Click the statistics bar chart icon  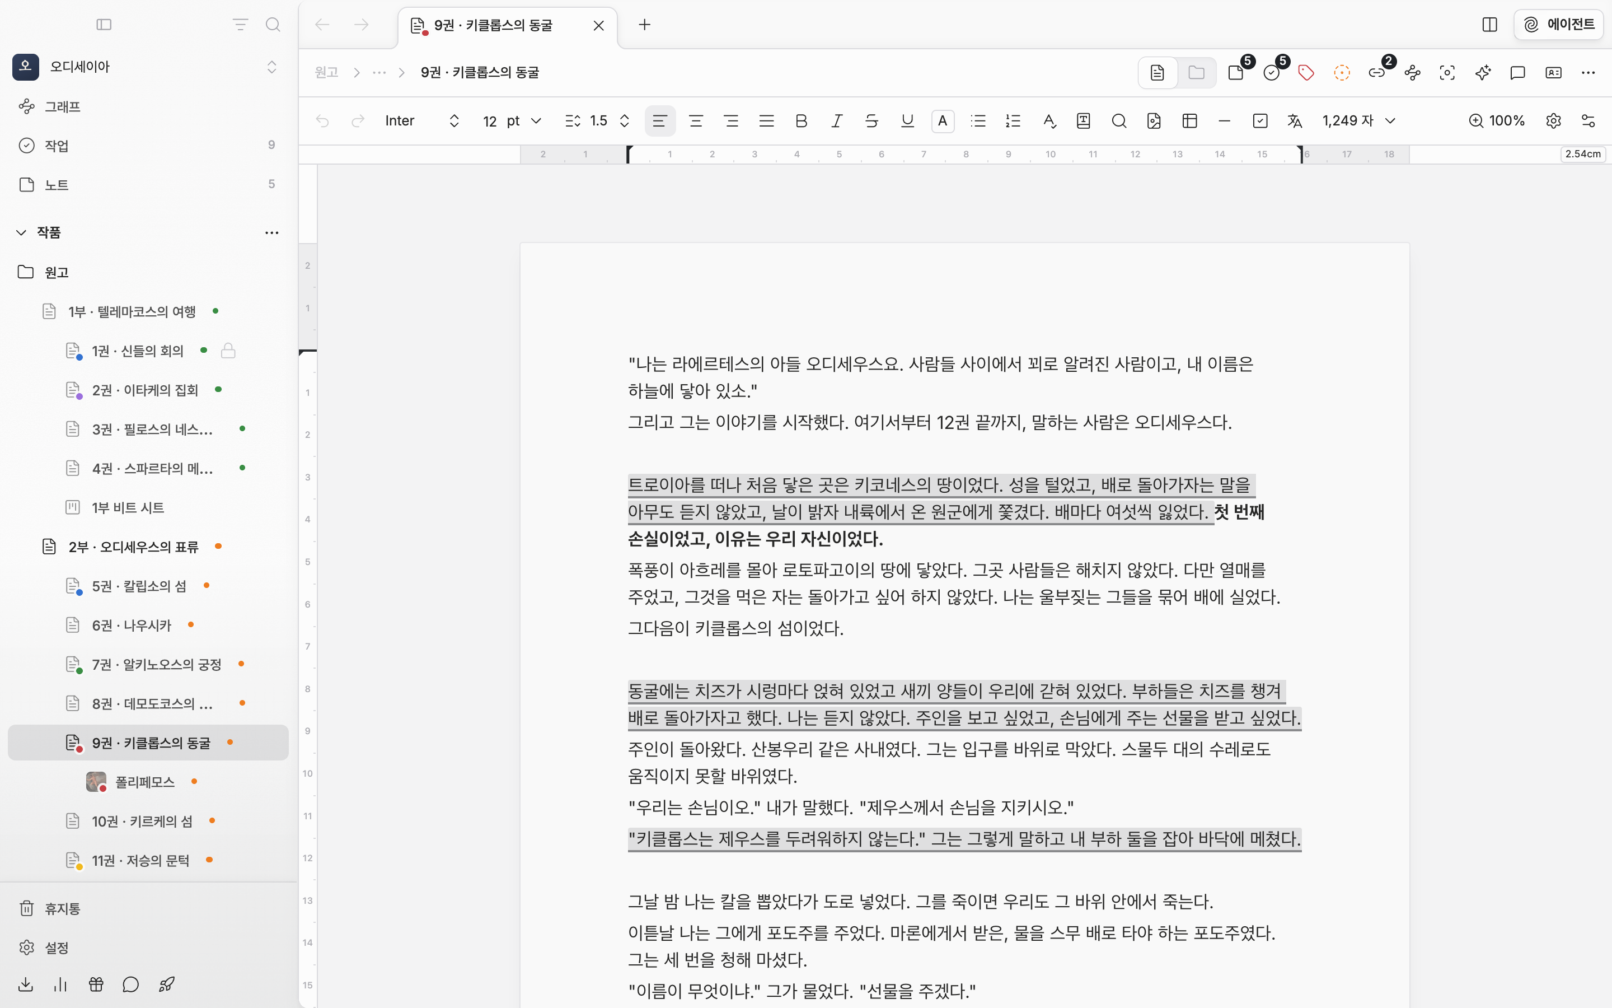click(x=60, y=984)
